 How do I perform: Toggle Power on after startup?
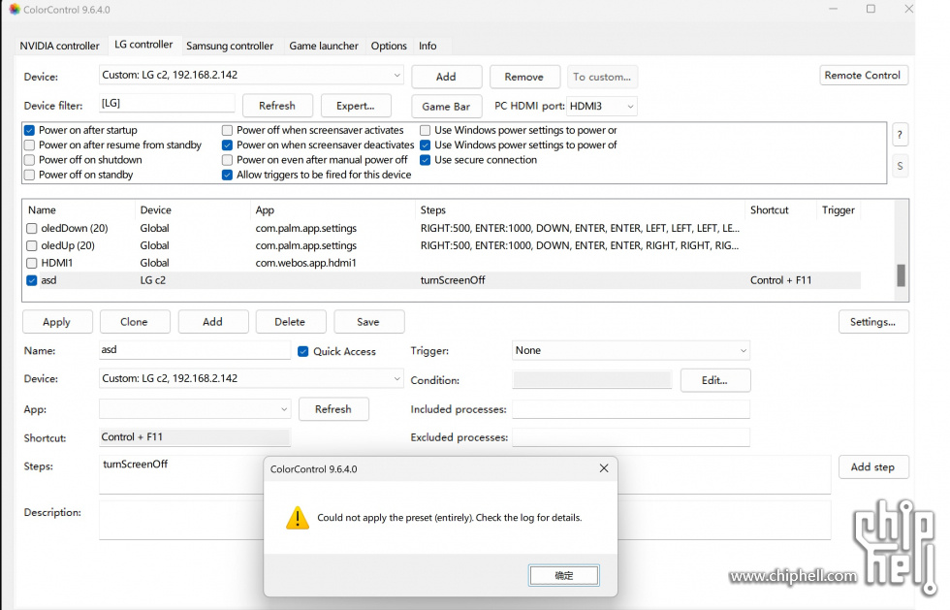(29, 130)
